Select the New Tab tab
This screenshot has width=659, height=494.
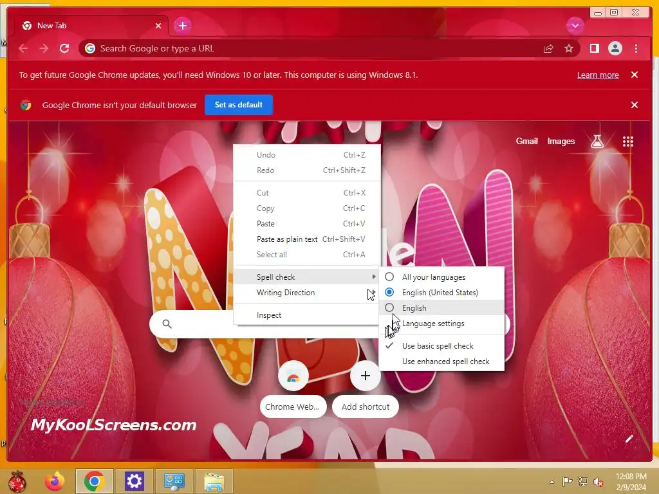click(x=91, y=26)
